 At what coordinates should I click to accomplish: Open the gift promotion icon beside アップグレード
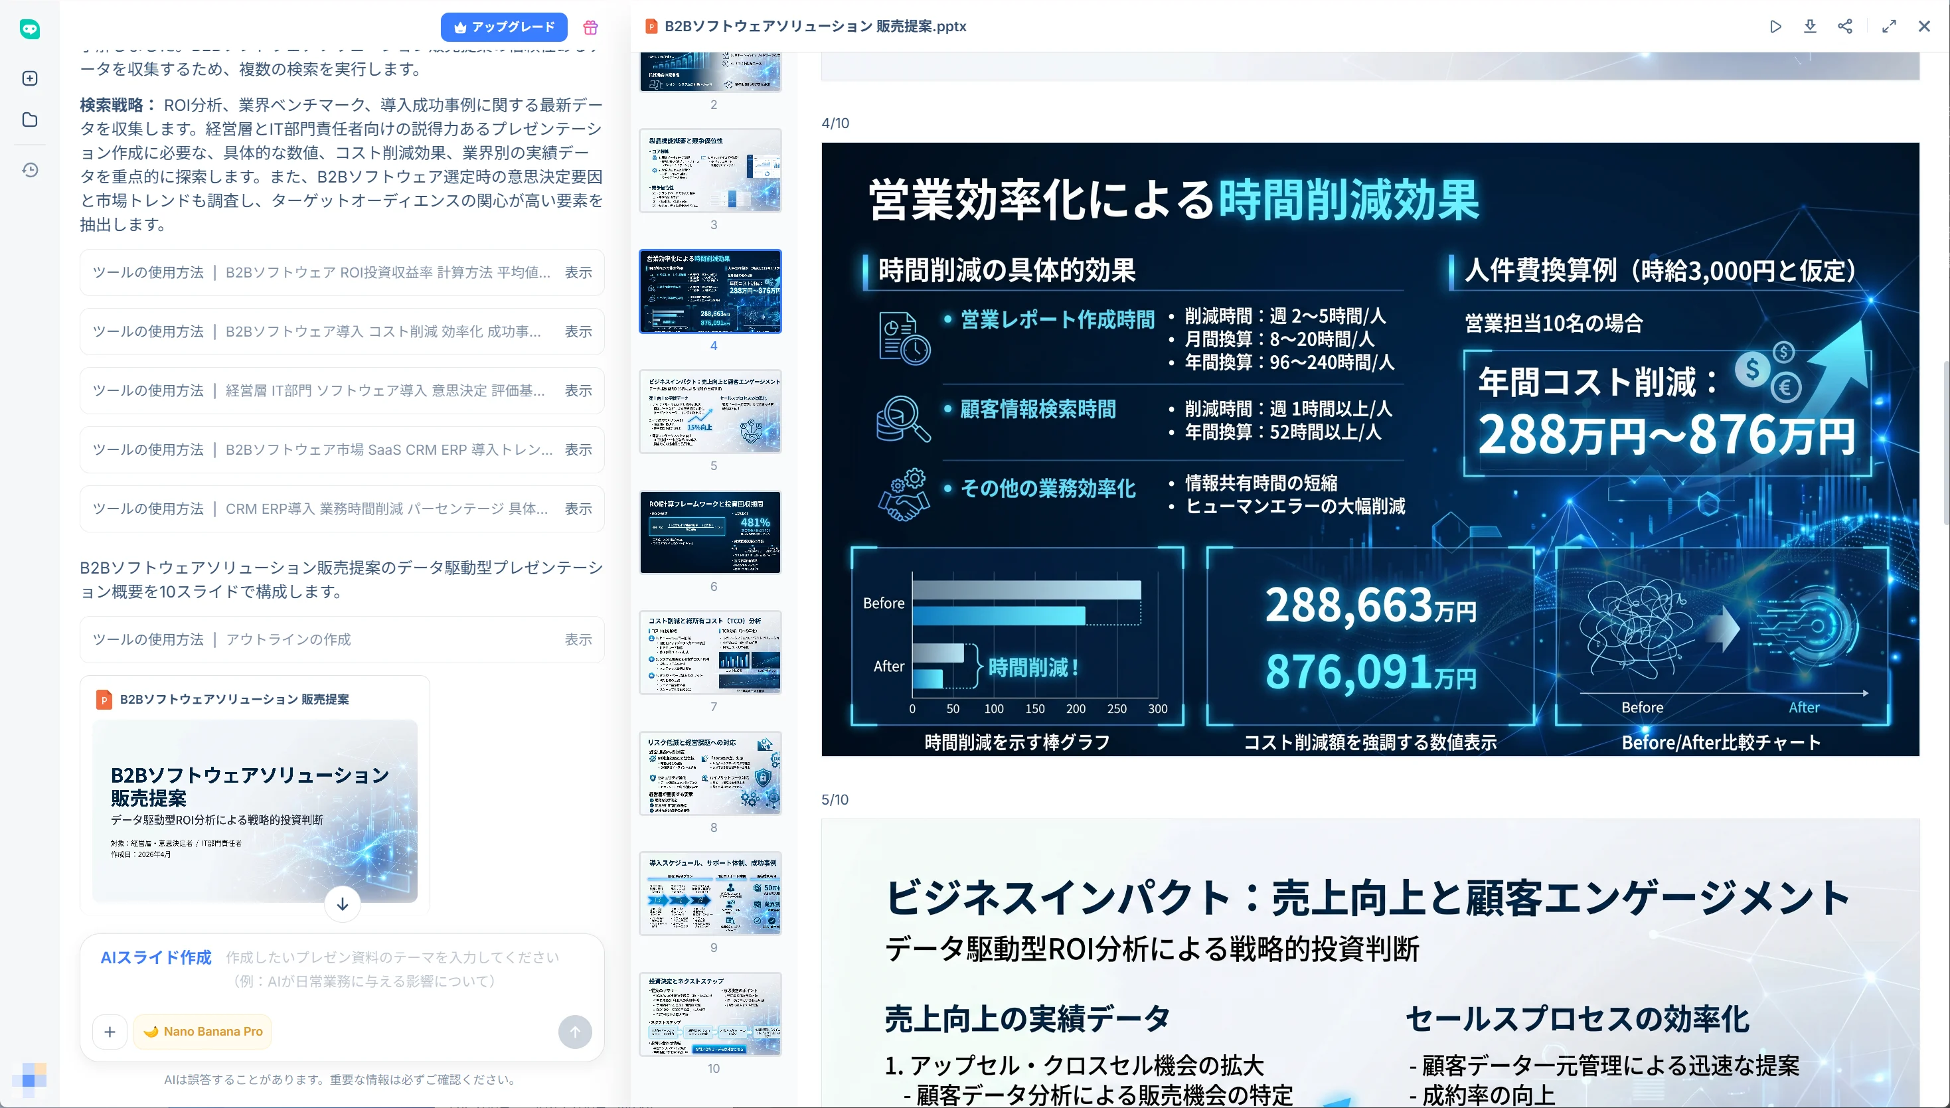click(591, 27)
